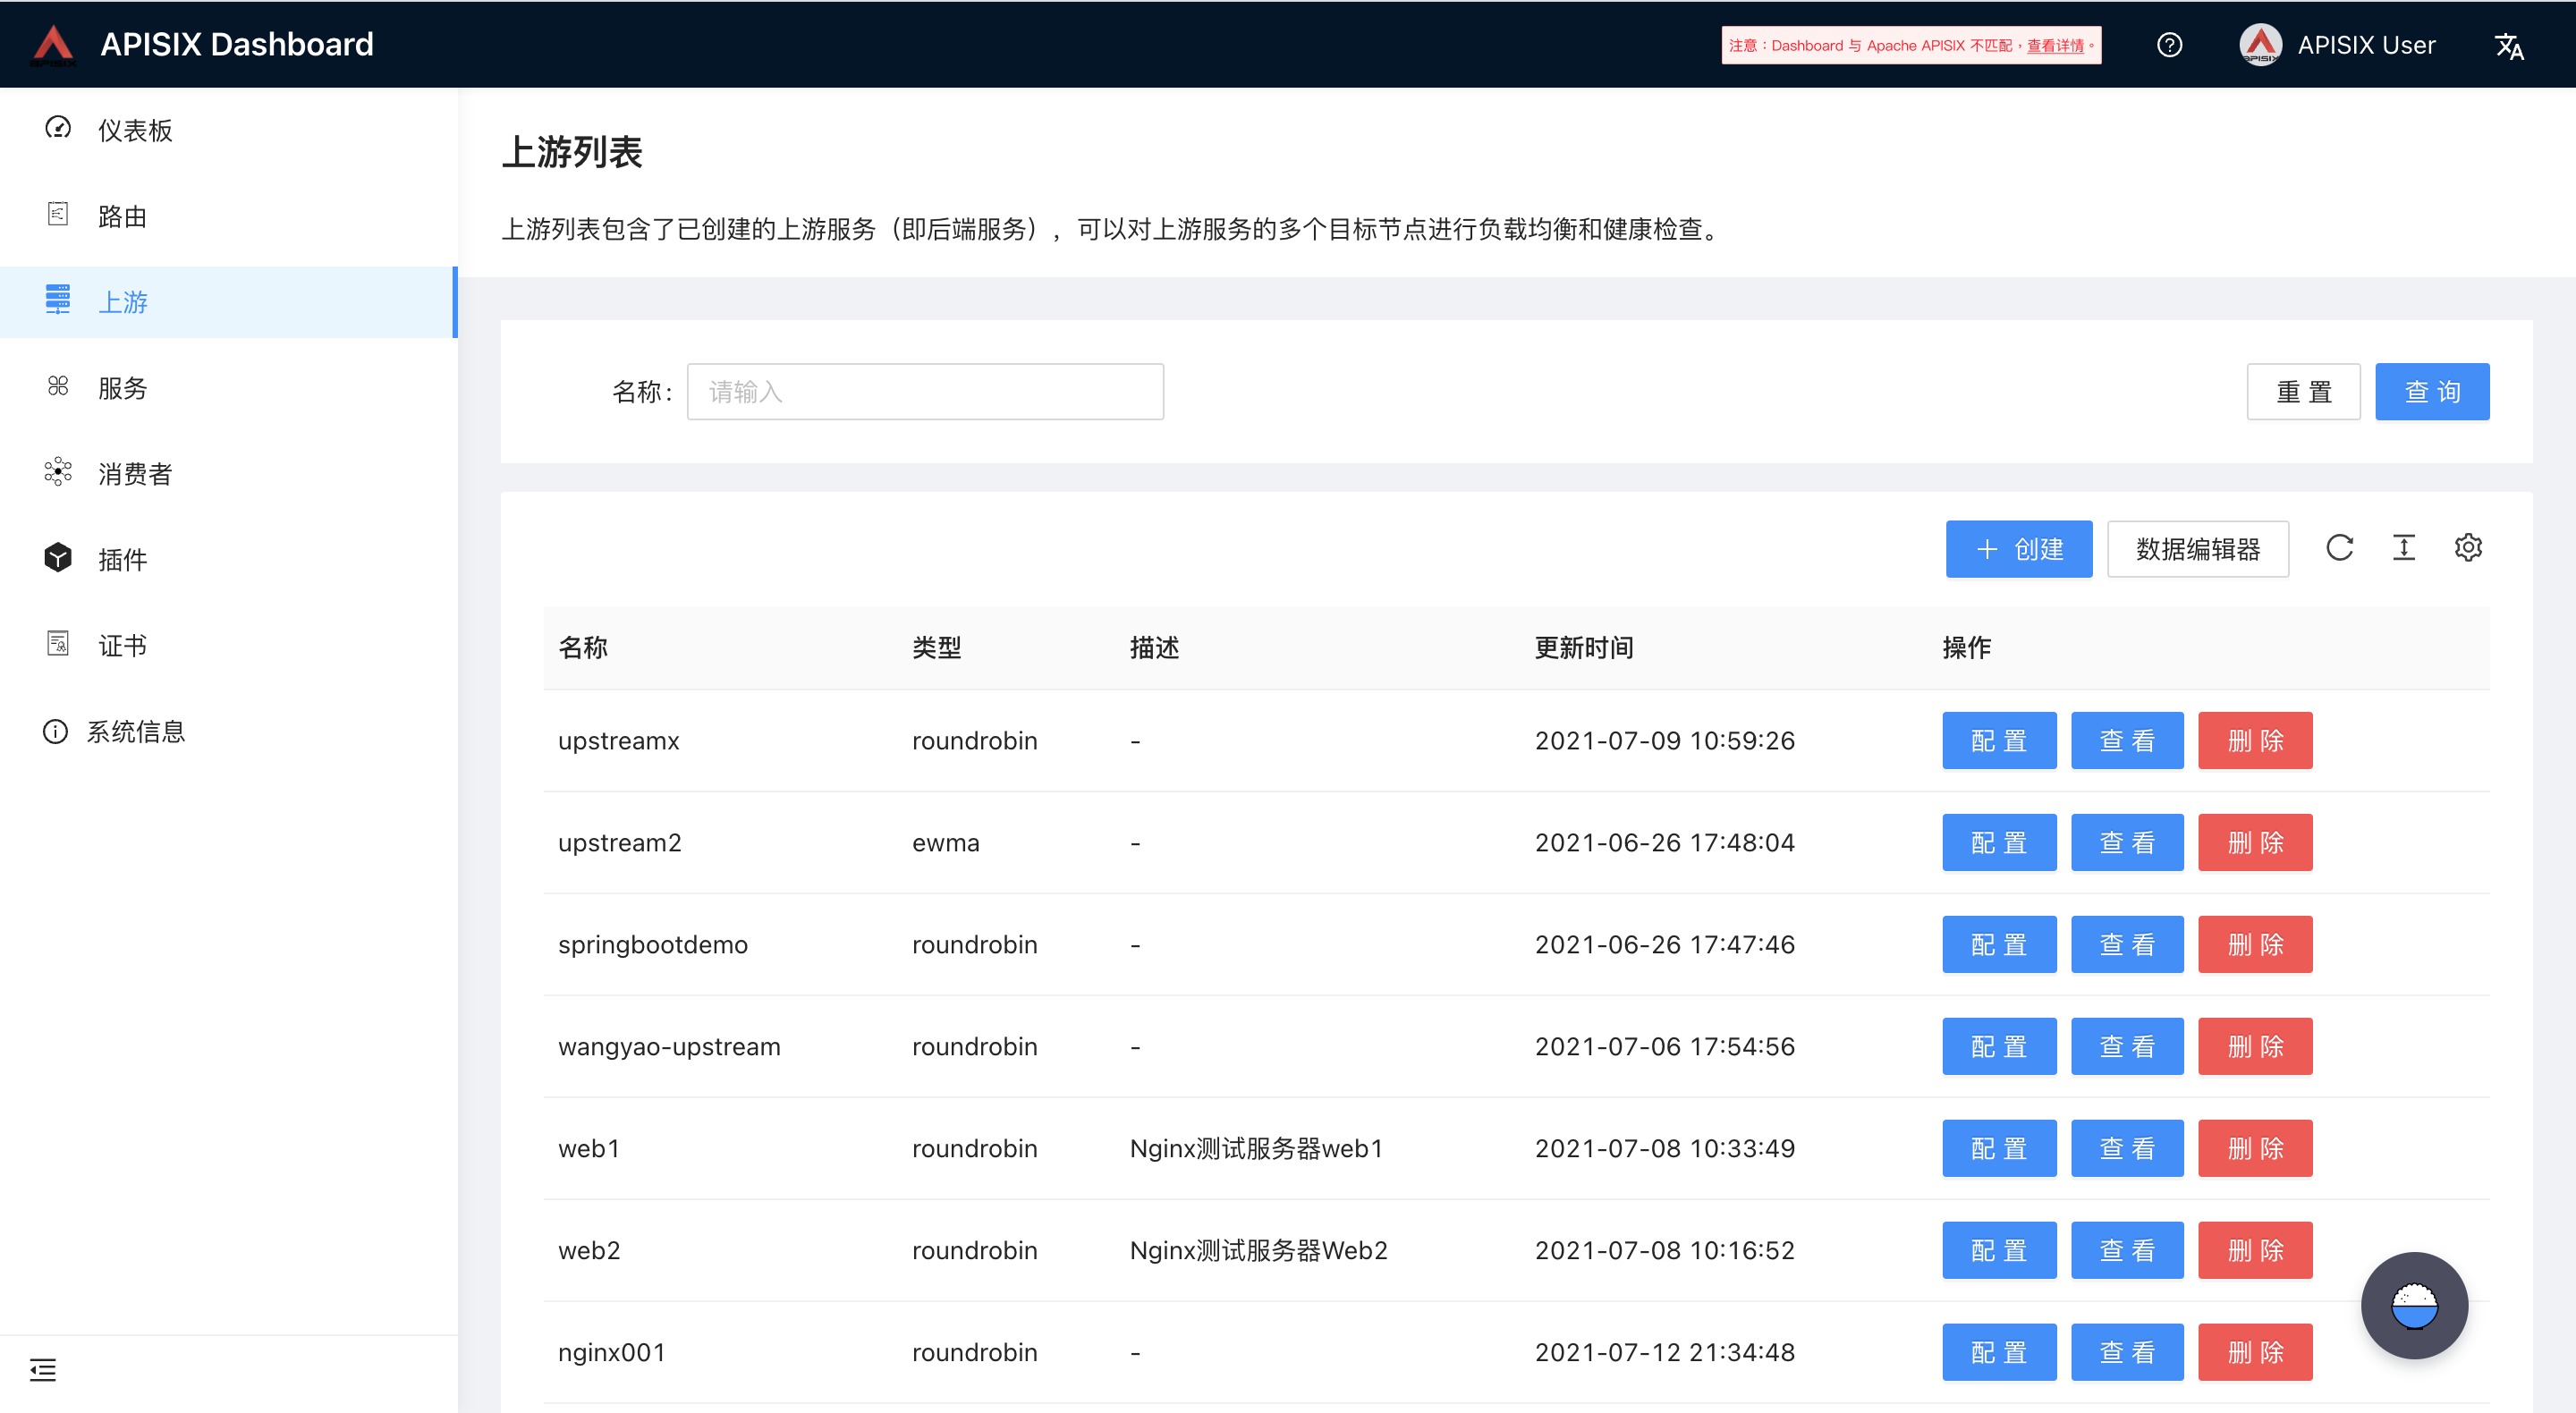Open 系统信息 system info page

click(x=135, y=731)
